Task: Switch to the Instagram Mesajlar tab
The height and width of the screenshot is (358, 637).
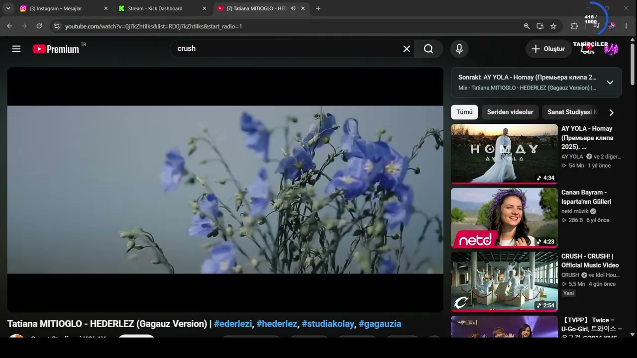Action: tap(64, 8)
